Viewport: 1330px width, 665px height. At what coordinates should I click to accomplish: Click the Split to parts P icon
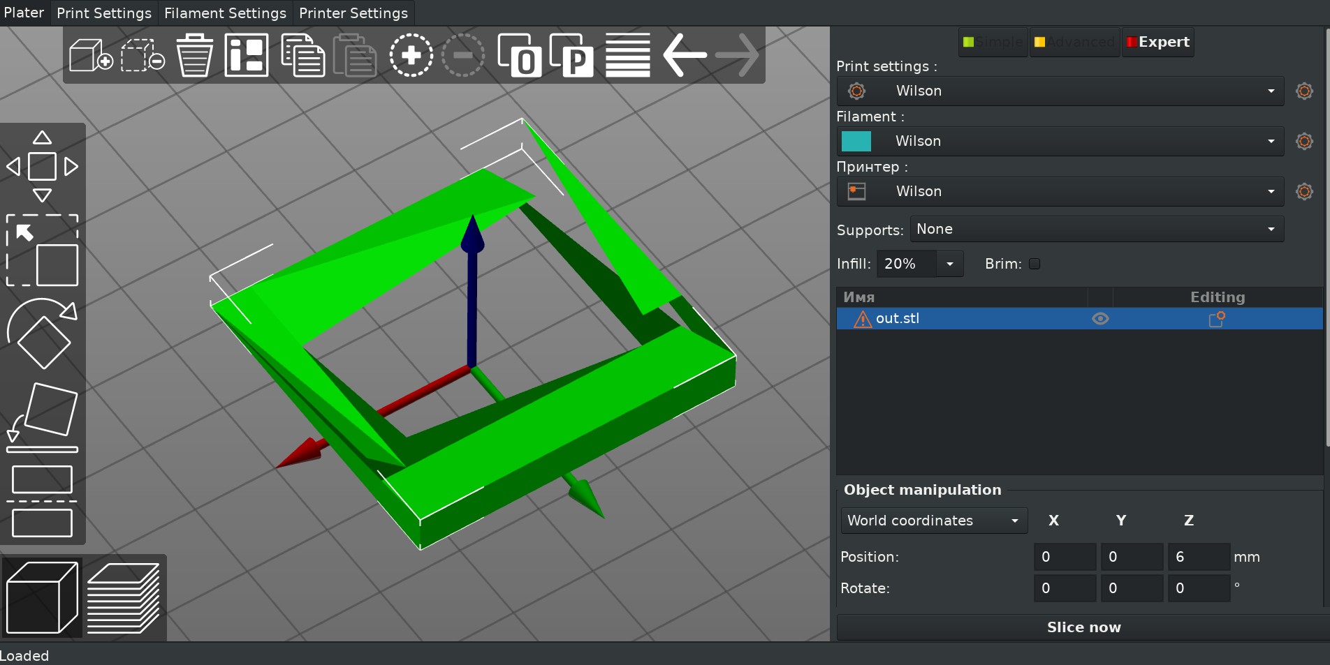(x=571, y=55)
